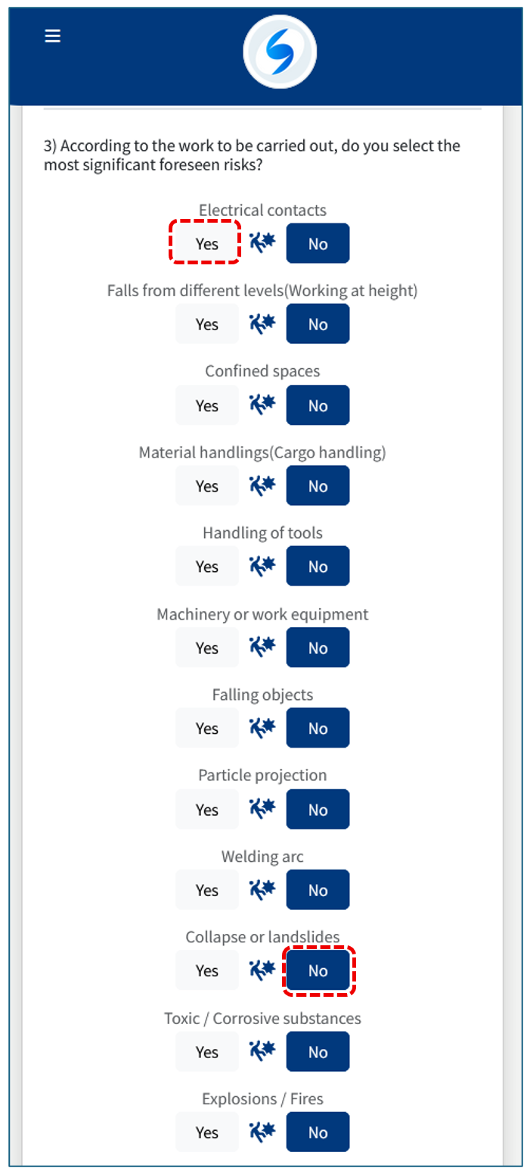Open the hamburger menu
The image size is (530, 1171).
(52, 36)
